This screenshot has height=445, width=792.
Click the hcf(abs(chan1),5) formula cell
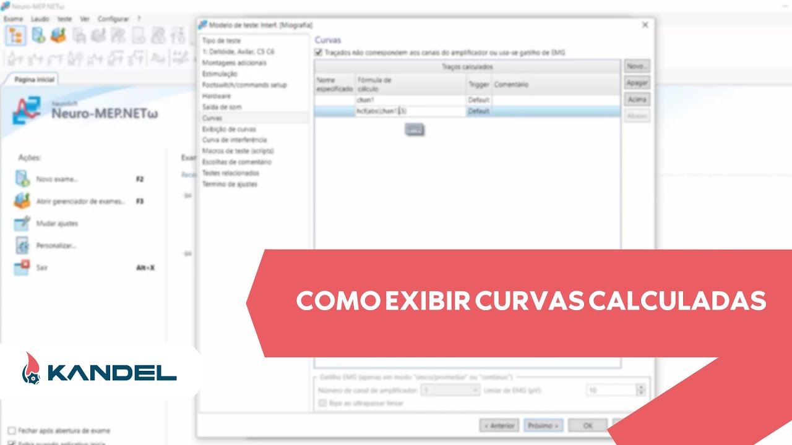point(411,111)
